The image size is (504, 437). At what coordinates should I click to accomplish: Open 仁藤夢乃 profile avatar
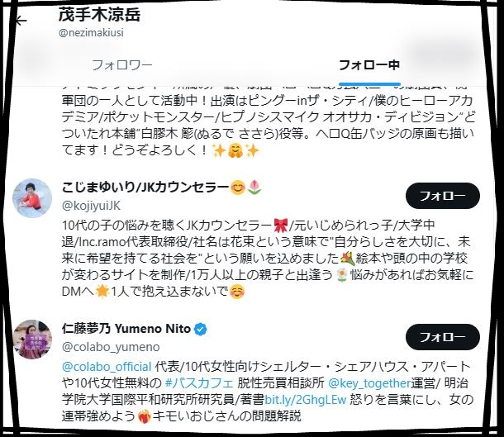pyautogui.click(x=32, y=340)
